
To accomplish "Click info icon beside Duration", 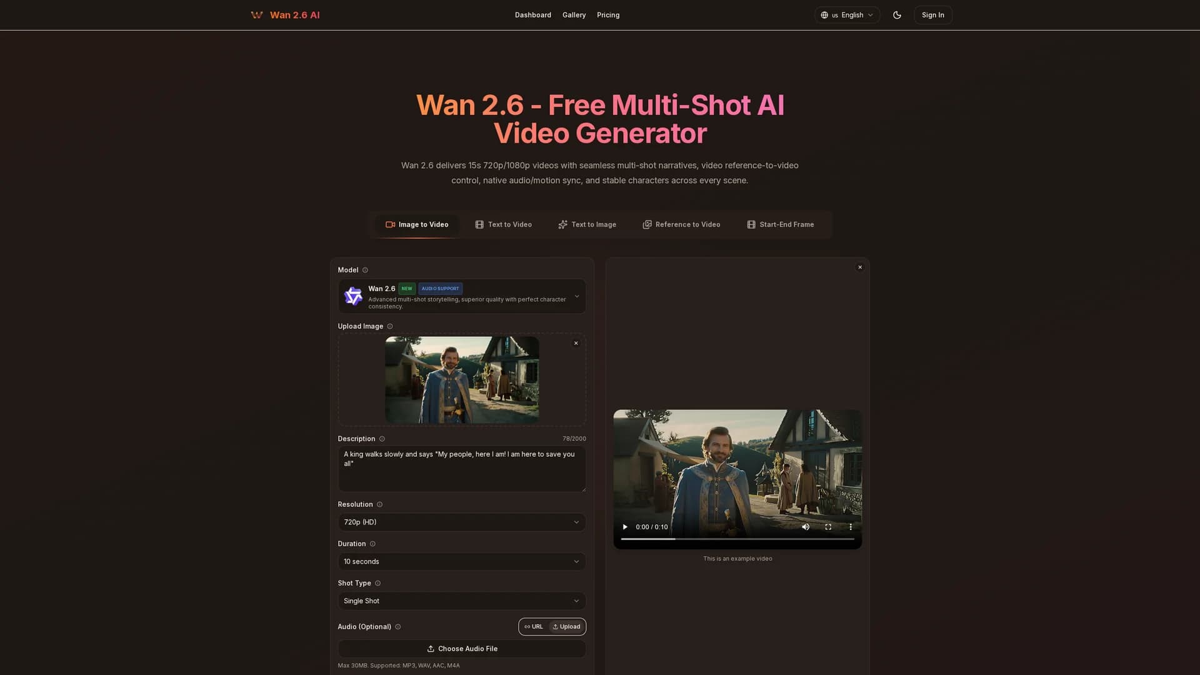I will 372,544.
